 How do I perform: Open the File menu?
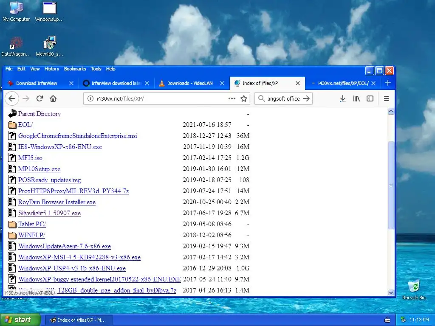tap(9, 69)
